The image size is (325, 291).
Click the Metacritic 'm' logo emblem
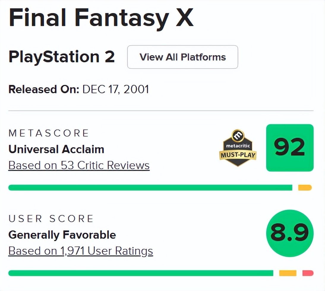[238, 136]
